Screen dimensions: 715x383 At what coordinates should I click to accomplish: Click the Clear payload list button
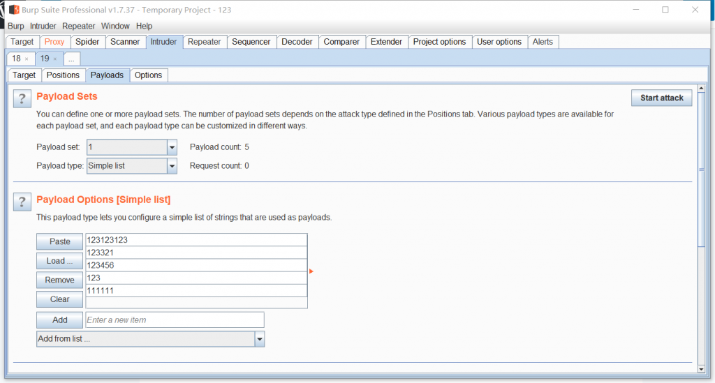click(x=60, y=299)
